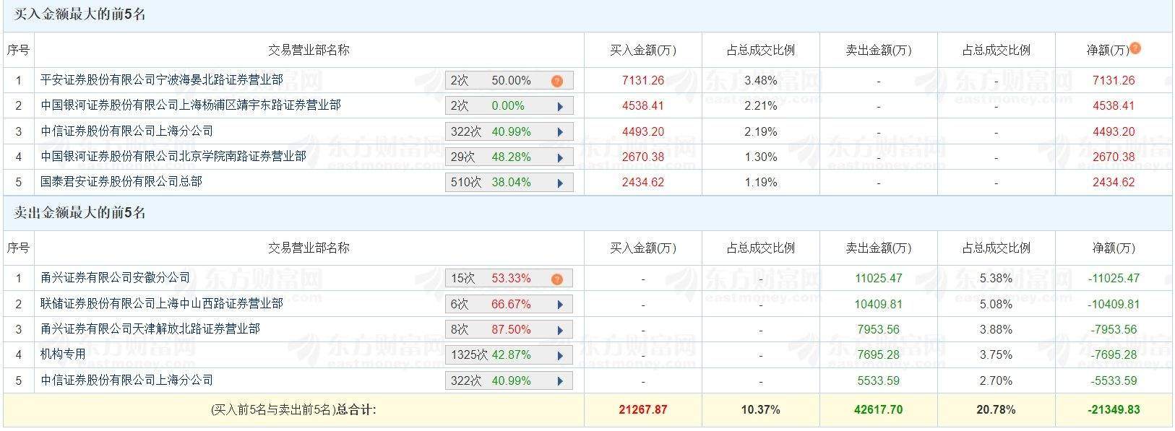
Task: Expand details arrow for 联储证券上海中山西路 row
Action: click(560, 305)
